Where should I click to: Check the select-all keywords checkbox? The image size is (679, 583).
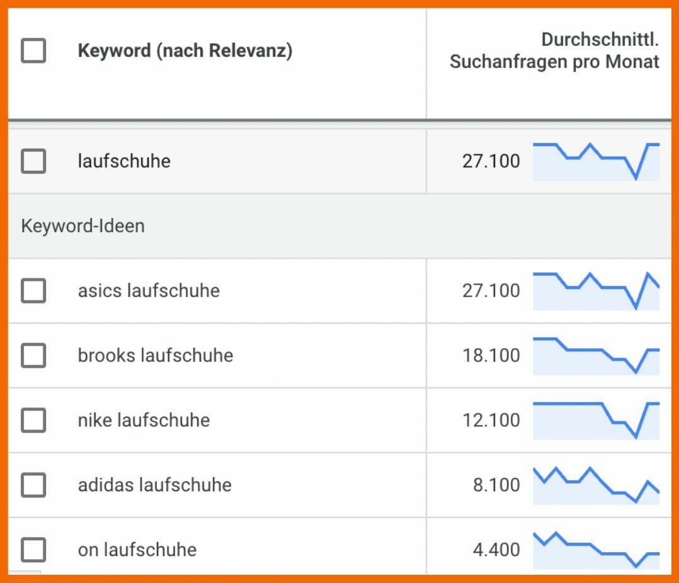[x=33, y=51]
